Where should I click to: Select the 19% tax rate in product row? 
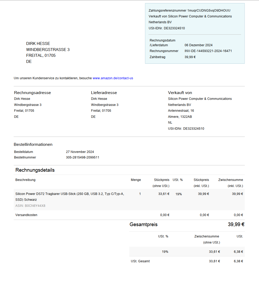(x=178, y=194)
